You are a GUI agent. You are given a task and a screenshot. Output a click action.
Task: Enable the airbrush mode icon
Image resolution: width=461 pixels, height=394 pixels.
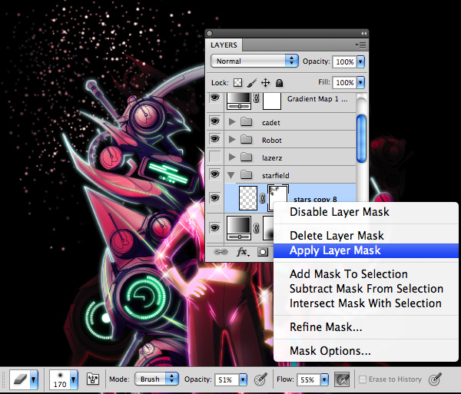coord(342,379)
